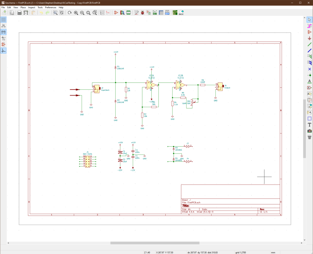Open the Place menu
The width and height of the screenshot is (313, 254).
pos(23,7)
